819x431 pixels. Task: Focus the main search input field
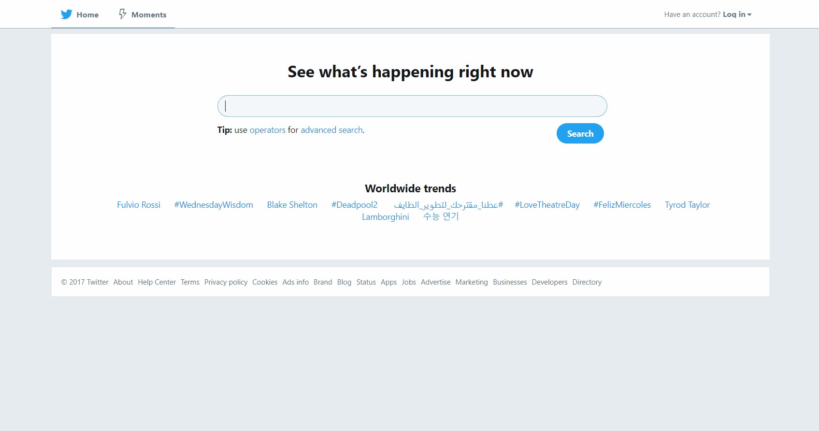[412, 106]
